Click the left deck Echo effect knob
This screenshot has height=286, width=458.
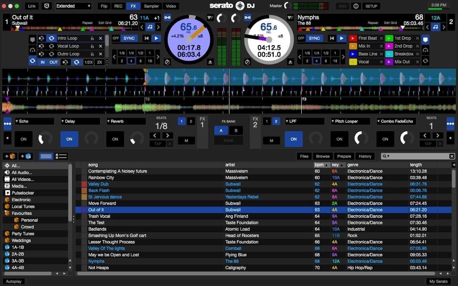[x=45, y=139]
